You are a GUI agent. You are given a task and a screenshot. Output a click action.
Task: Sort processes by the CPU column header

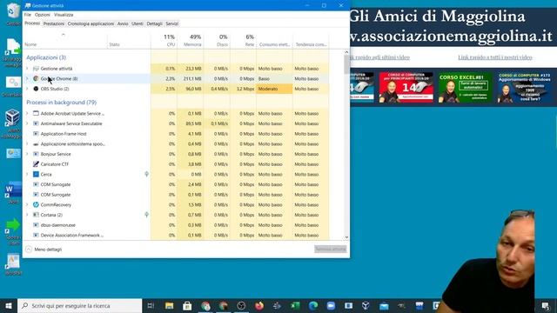point(164,41)
